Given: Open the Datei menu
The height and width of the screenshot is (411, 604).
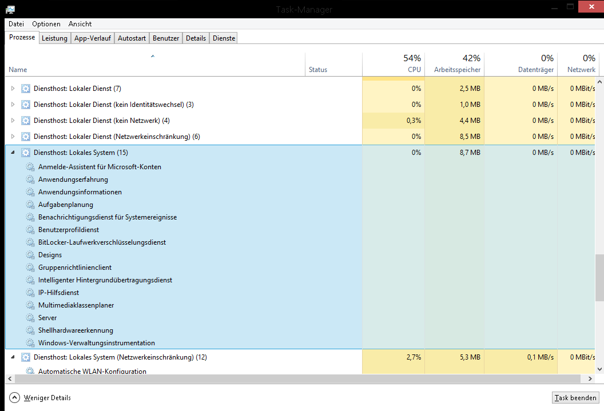Looking at the screenshot, I should 16,24.
